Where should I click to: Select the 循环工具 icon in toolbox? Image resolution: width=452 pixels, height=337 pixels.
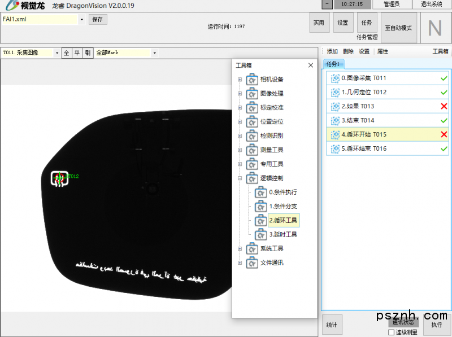click(260, 220)
